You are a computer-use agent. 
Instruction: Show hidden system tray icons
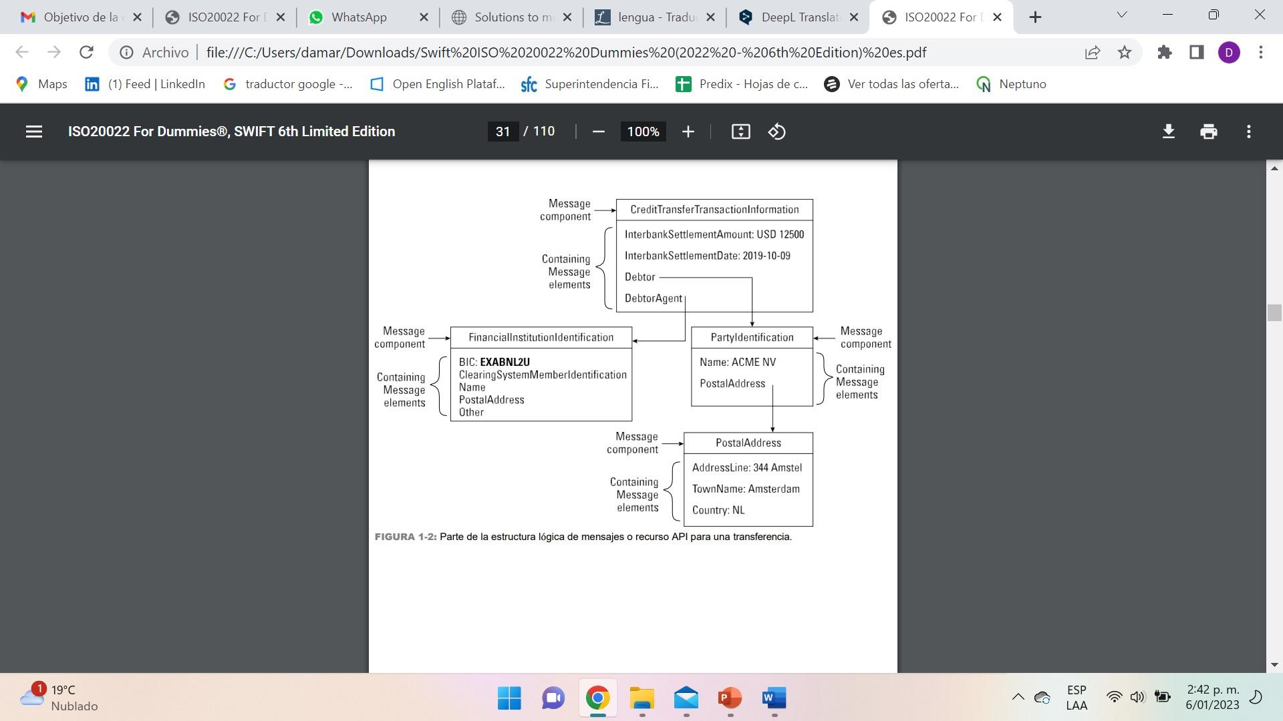(1018, 697)
